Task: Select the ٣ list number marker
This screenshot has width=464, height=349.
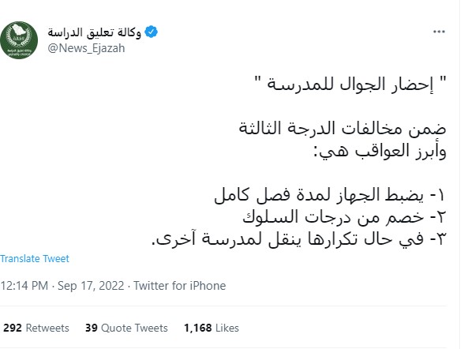Action: click(x=441, y=239)
